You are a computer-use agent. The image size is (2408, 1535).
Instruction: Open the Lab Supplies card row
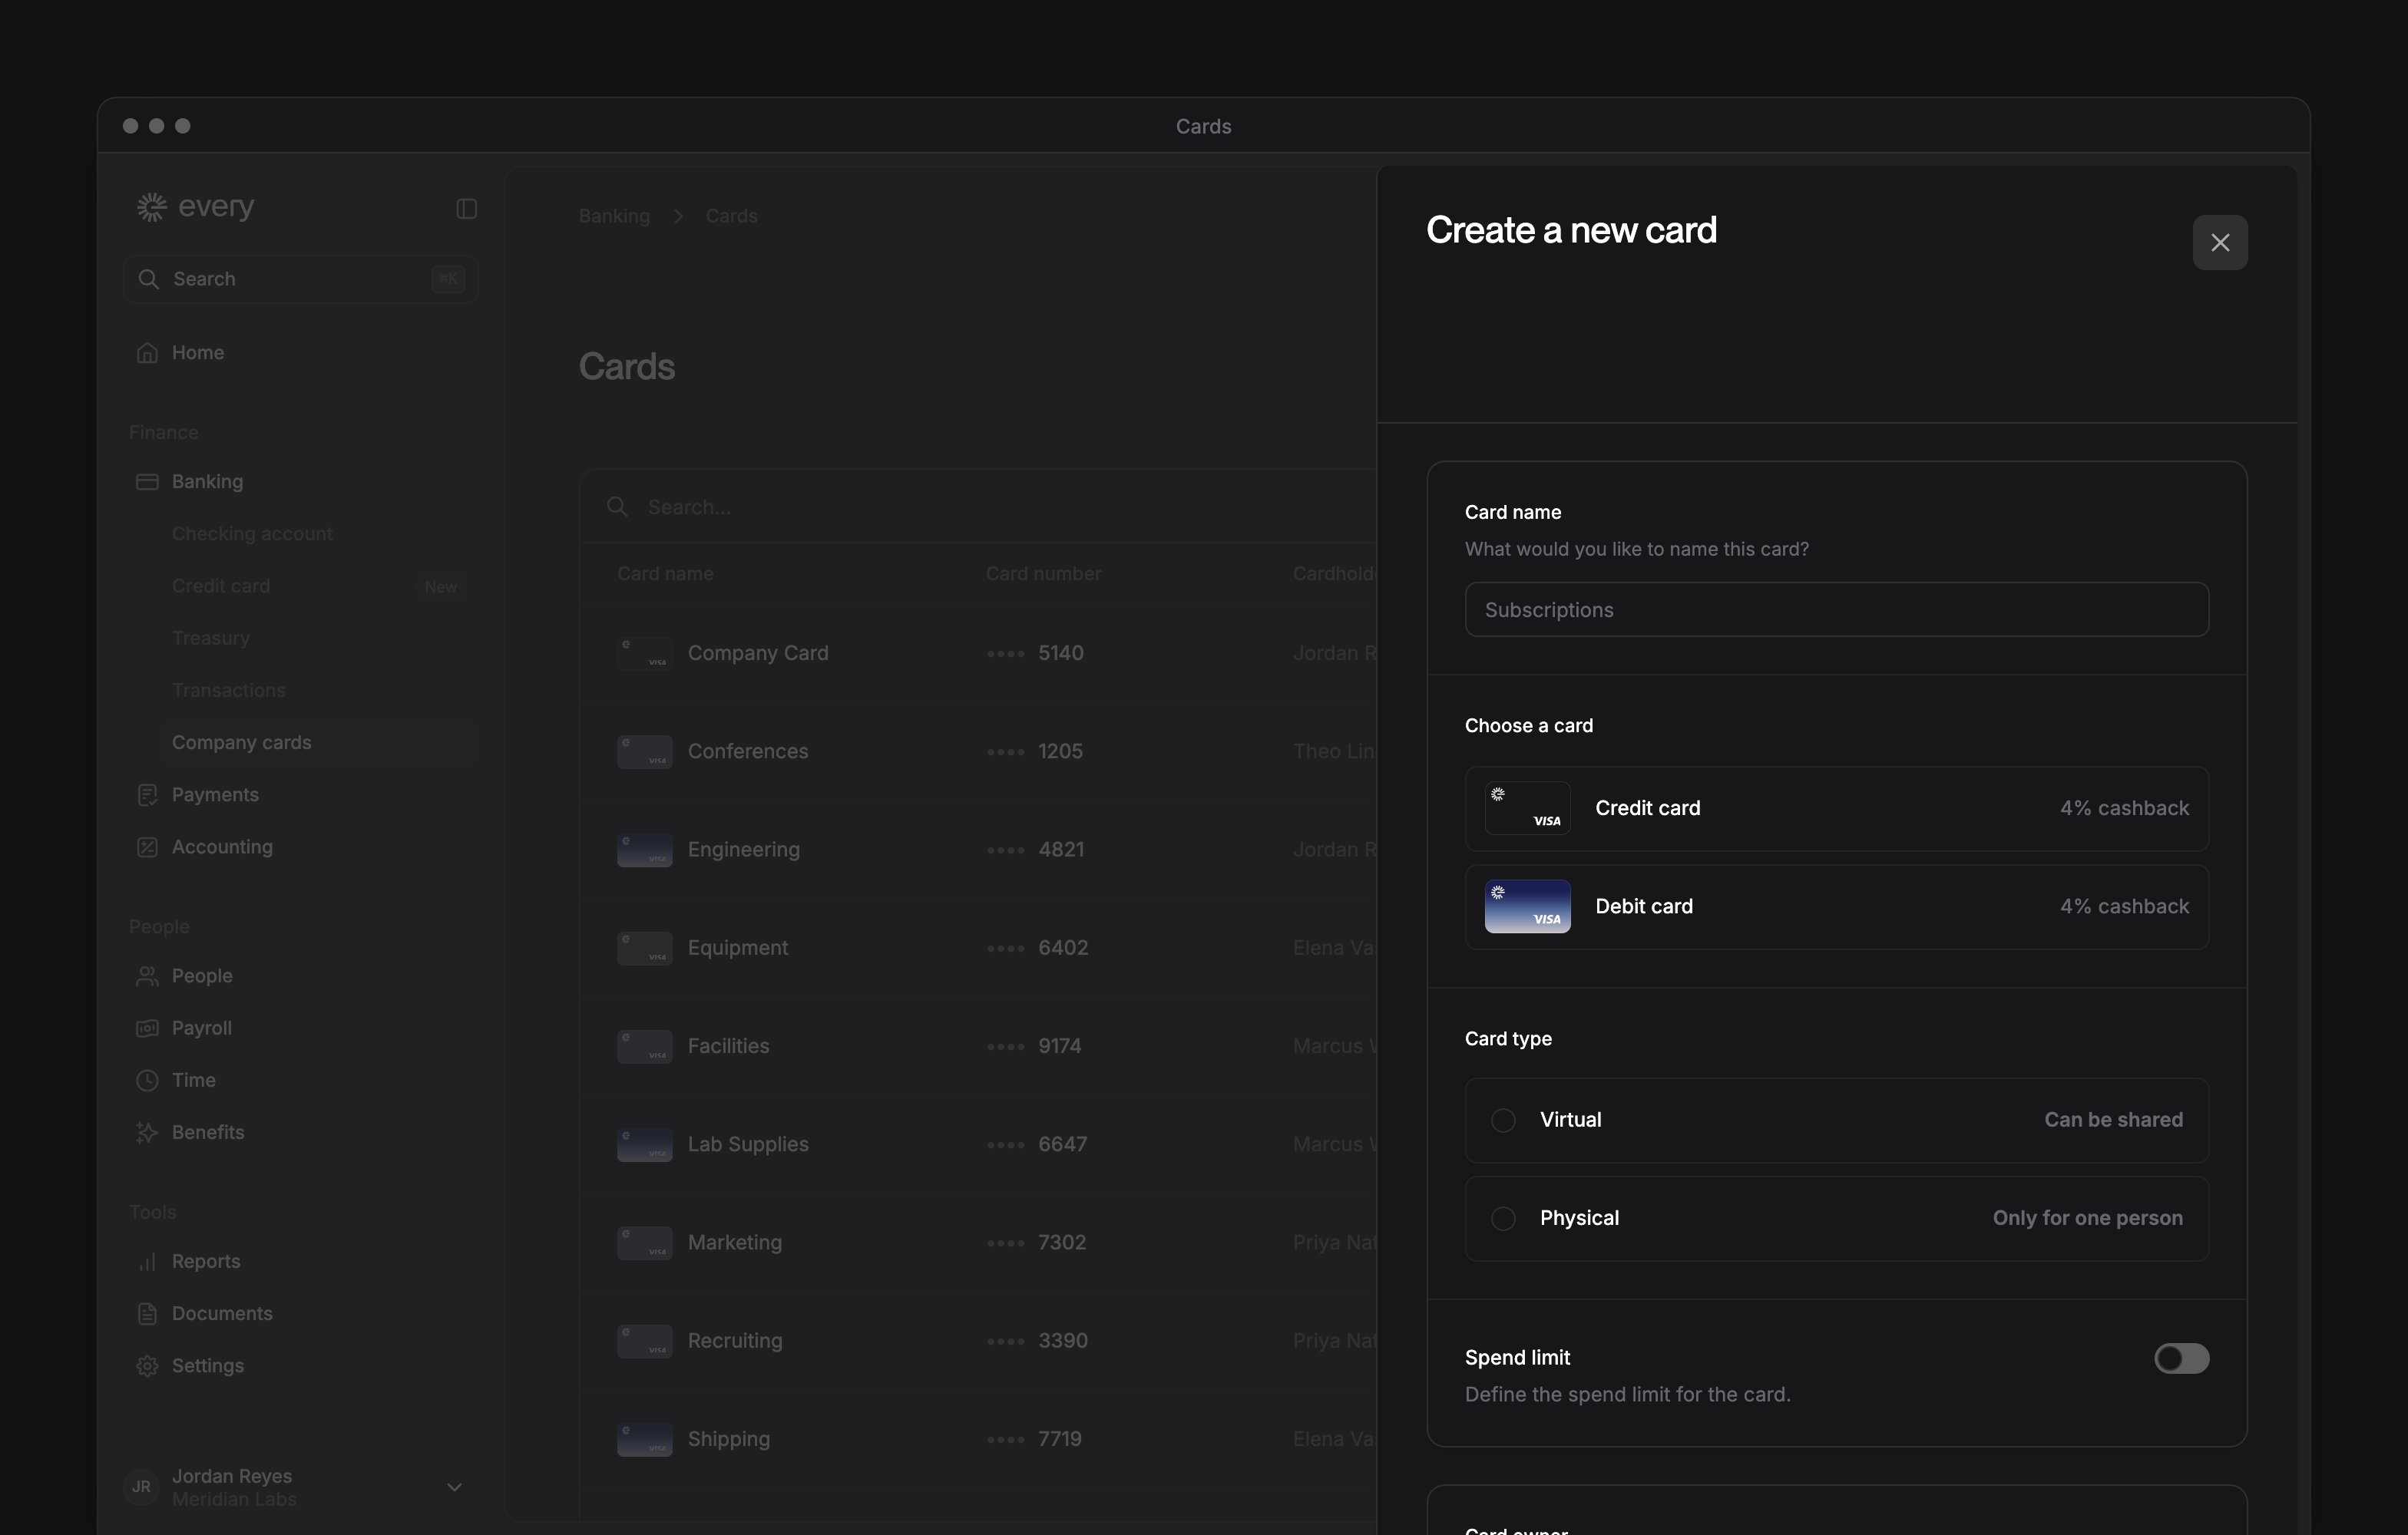click(980, 1144)
